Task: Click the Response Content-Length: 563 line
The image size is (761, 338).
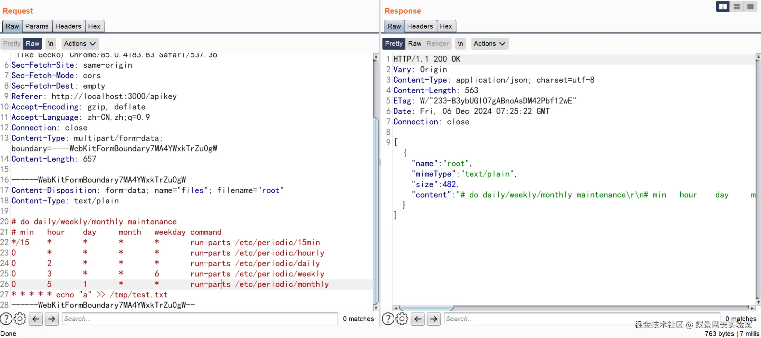Action: [436, 90]
